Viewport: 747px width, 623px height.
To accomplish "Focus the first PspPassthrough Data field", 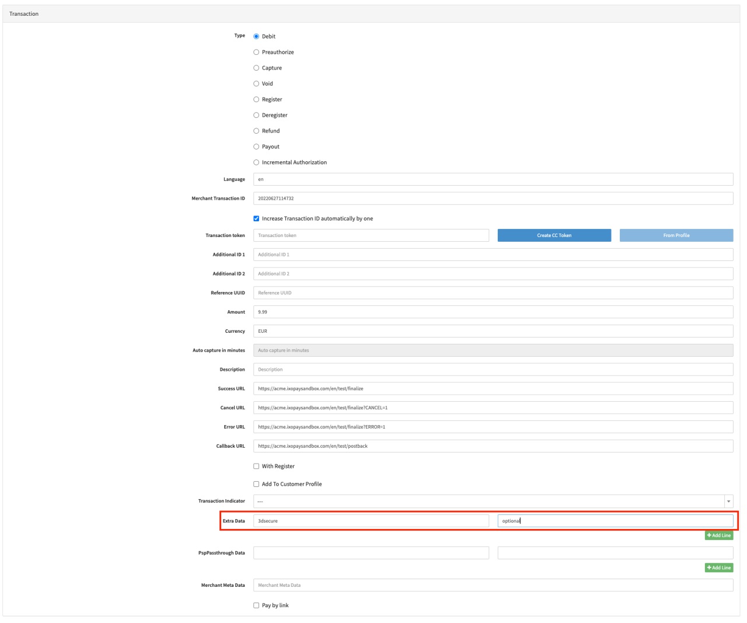I will pos(371,553).
